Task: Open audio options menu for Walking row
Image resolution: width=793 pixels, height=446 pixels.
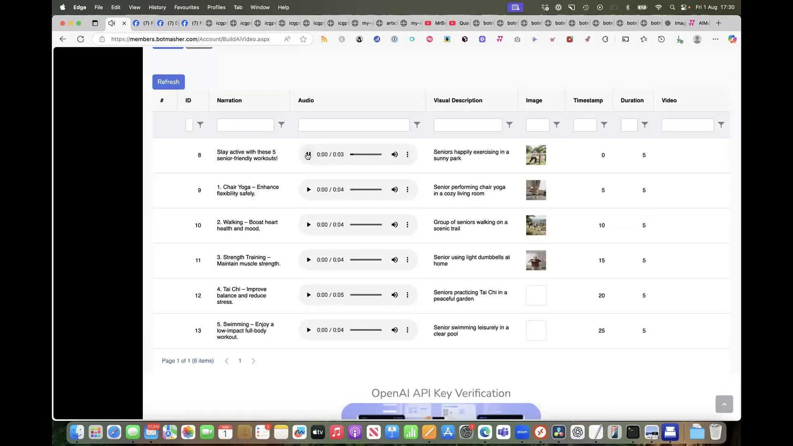Action: 408,225
